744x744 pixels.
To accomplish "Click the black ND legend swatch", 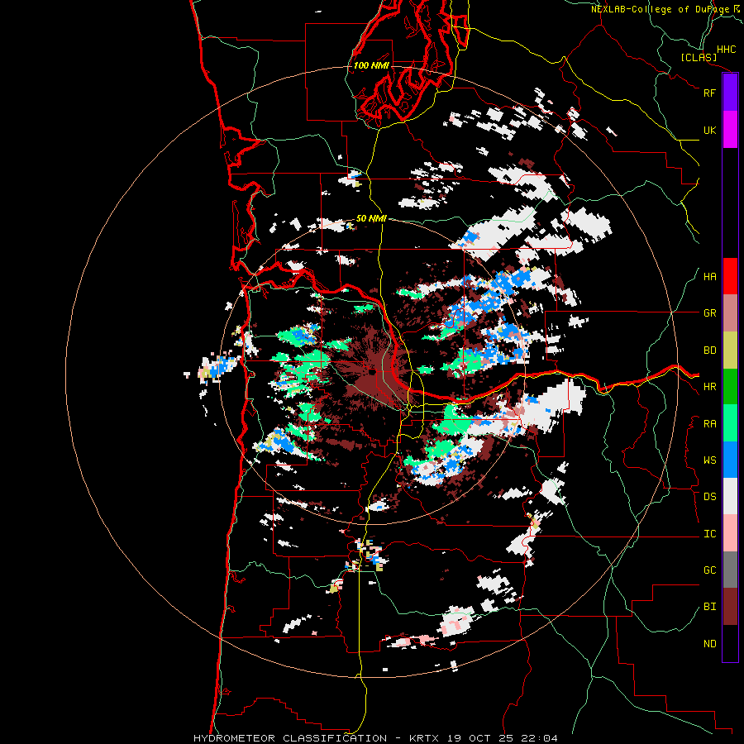I will [730, 643].
